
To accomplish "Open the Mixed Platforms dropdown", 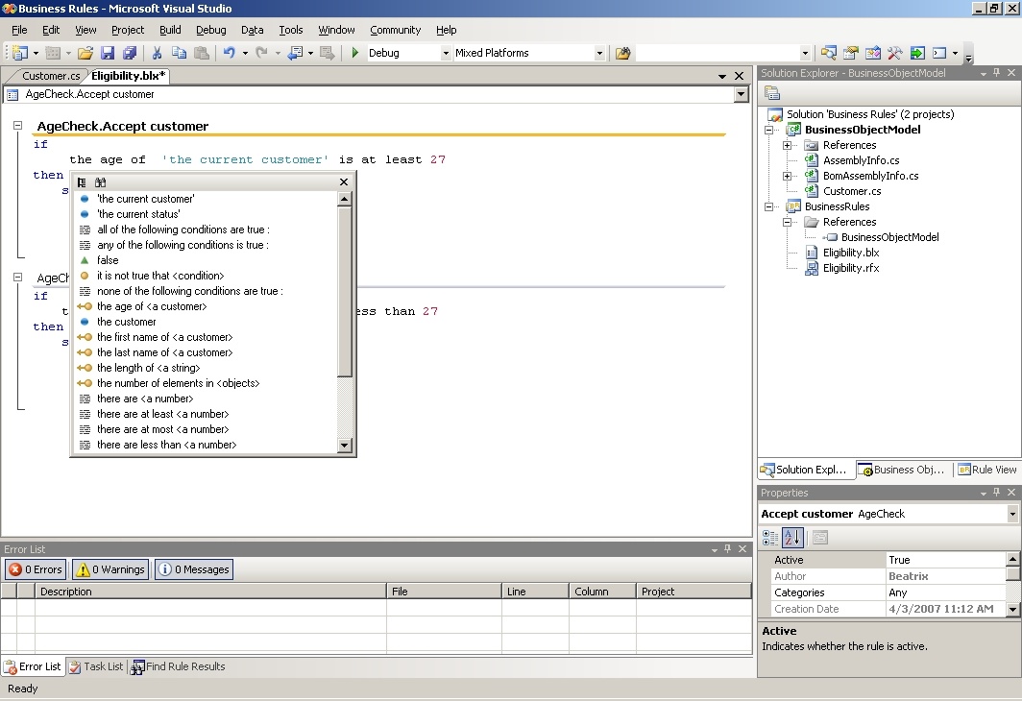I will pyautogui.click(x=599, y=54).
